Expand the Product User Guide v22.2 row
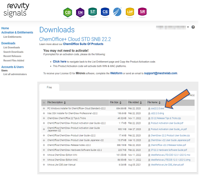The width and height of the screenshot is (205, 178). tap(44, 135)
